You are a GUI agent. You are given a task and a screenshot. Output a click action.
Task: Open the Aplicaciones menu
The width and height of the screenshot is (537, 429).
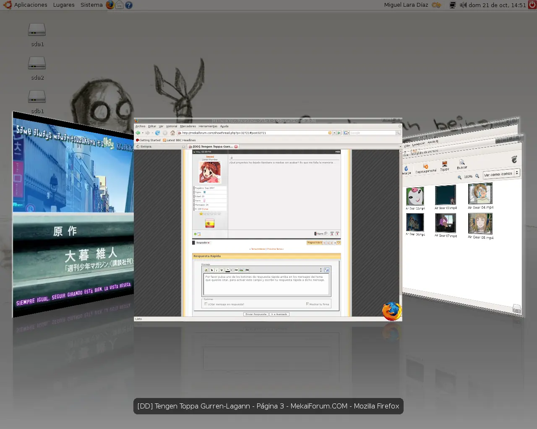point(31,5)
